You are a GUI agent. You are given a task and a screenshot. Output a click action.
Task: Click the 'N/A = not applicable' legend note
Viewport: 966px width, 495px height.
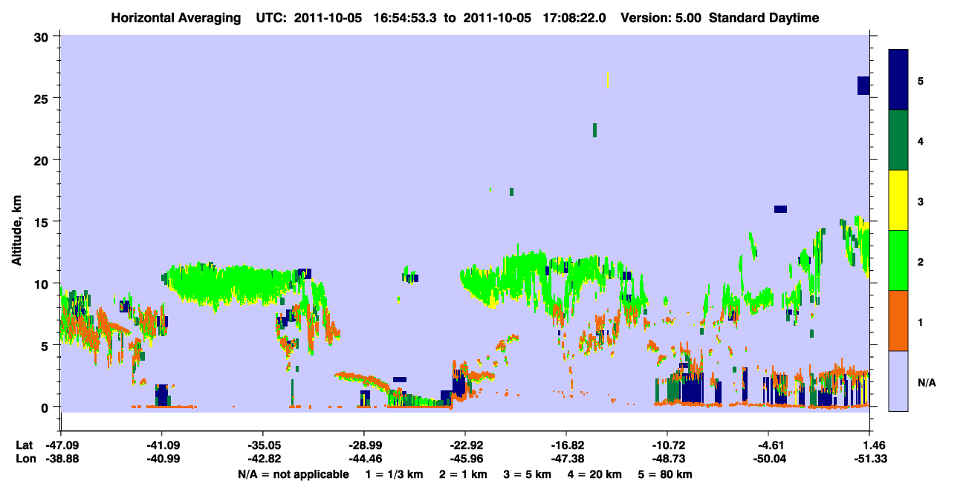[293, 474]
